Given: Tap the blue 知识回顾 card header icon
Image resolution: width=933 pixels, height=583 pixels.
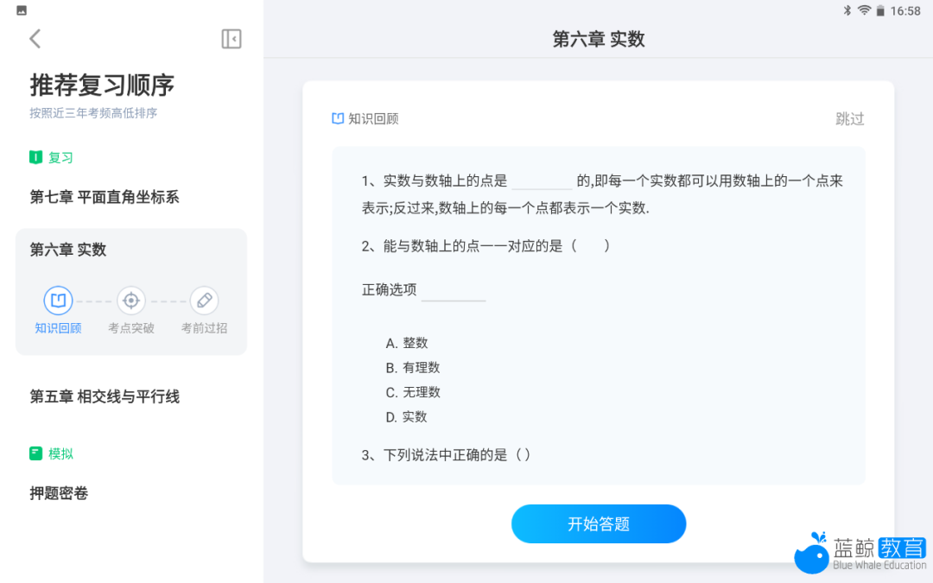Looking at the screenshot, I should (338, 118).
